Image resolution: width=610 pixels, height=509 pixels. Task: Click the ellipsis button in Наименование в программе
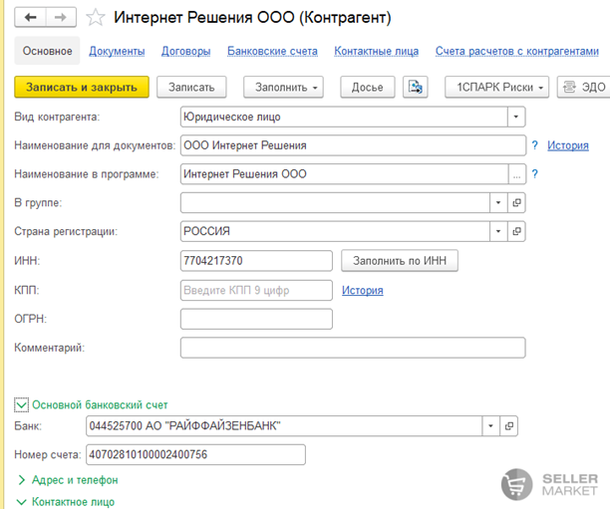click(x=516, y=174)
